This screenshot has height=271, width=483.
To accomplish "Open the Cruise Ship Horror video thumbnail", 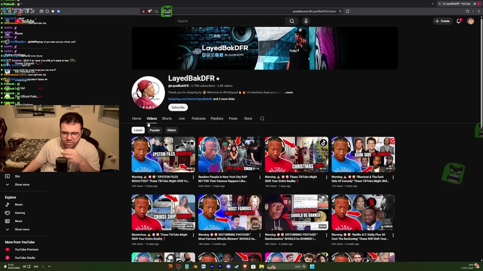I will coord(163,212).
